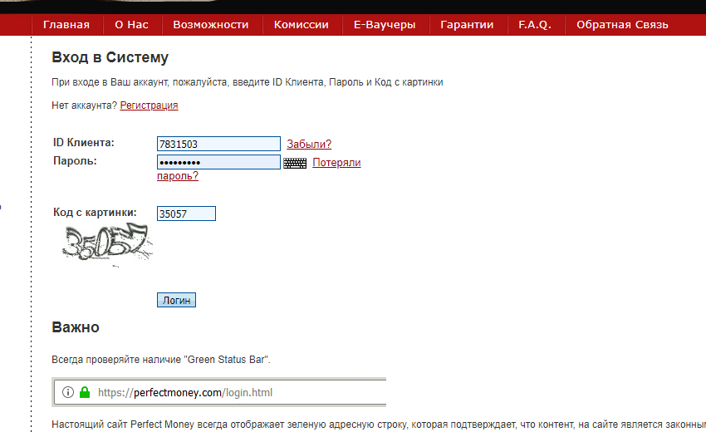Click into the Пароль password field
Viewport: 706px width, 432px height.
click(x=218, y=162)
